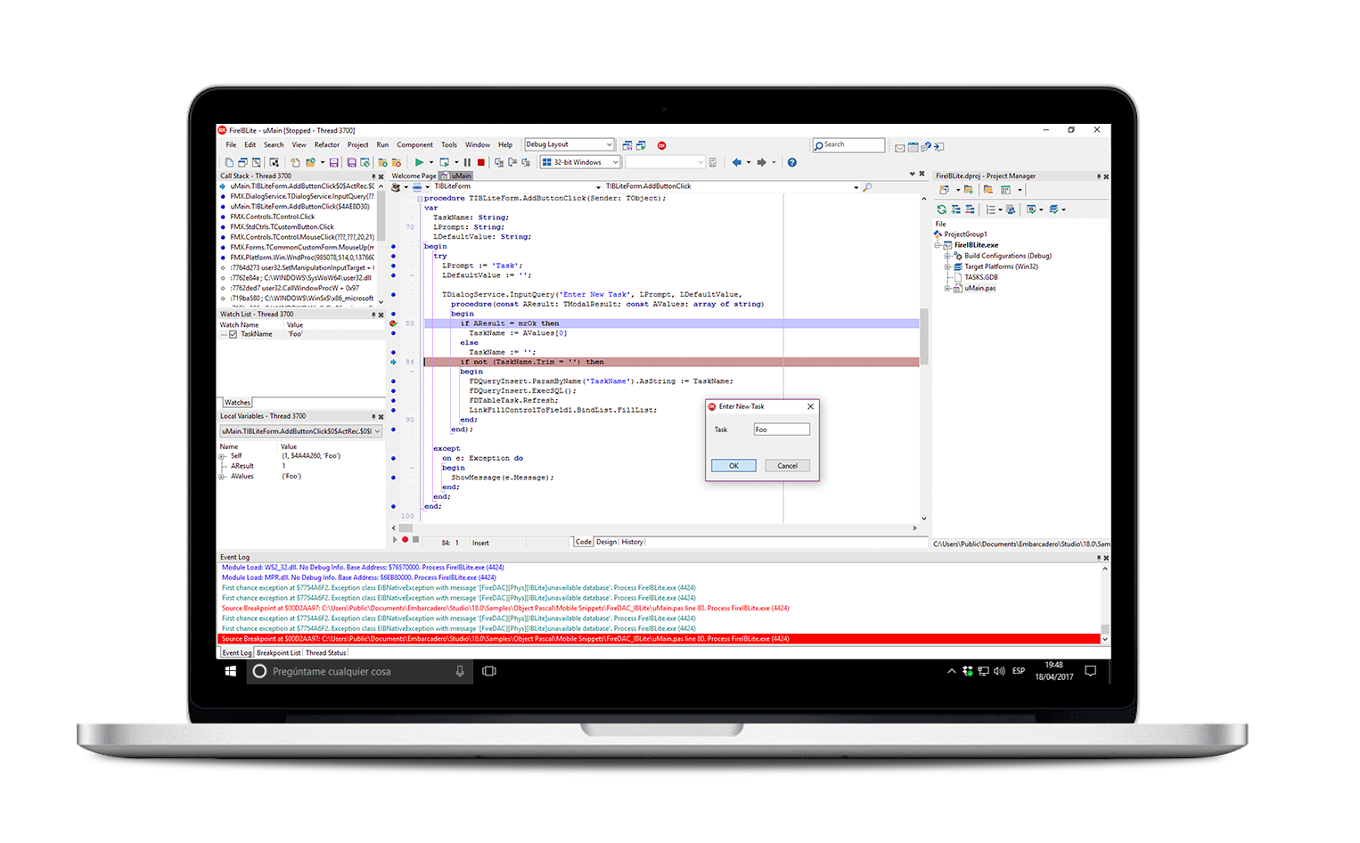Click the forward navigation arrow
The height and width of the screenshot is (843, 1360).
pyautogui.click(x=762, y=162)
